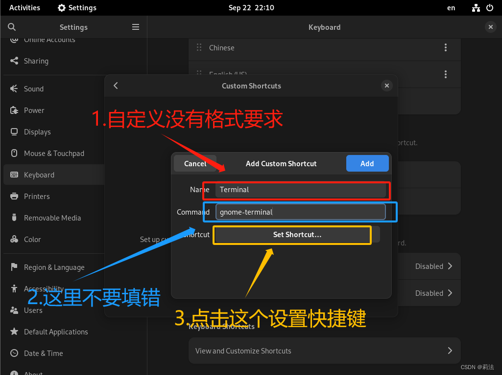Go back in Custom Shortcuts dialog
The height and width of the screenshot is (375, 502).
tap(116, 86)
